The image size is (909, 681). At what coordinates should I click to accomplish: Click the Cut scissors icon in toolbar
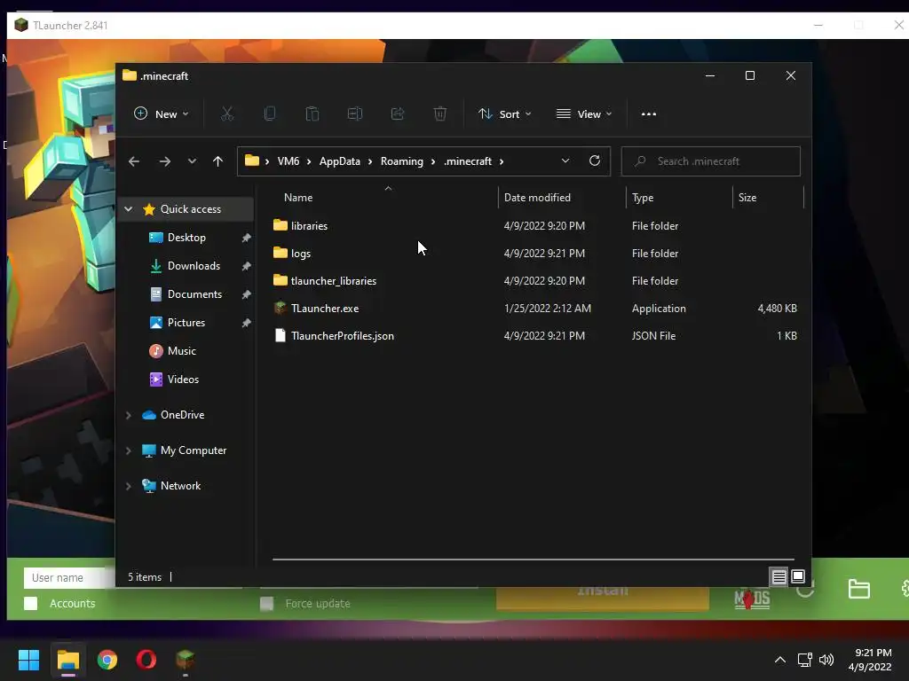tap(227, 114)
